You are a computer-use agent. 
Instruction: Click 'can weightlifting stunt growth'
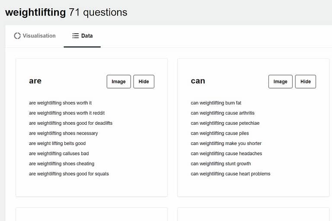pyautogui.click(x=220, y=164)
